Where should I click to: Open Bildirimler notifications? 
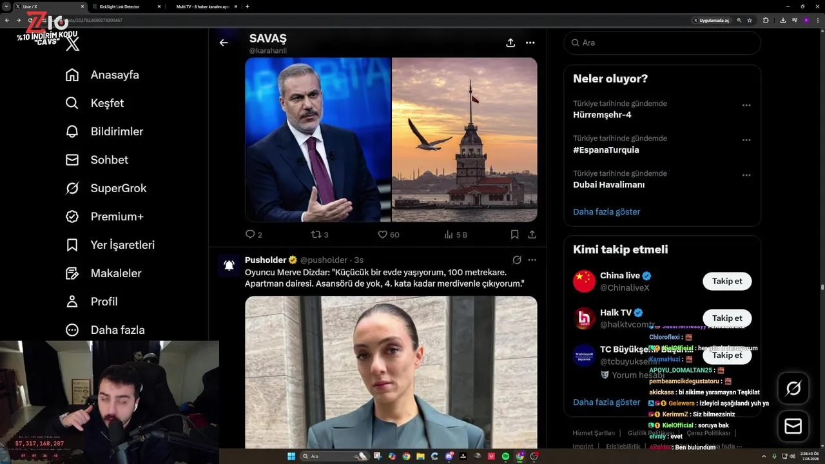click(x=104, y=131)
